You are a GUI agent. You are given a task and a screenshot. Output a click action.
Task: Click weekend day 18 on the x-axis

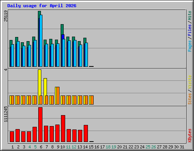point(108,147)
